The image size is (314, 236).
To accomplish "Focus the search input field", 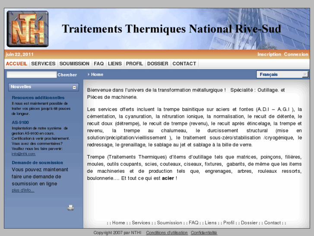I will click(x=32, y=74).
